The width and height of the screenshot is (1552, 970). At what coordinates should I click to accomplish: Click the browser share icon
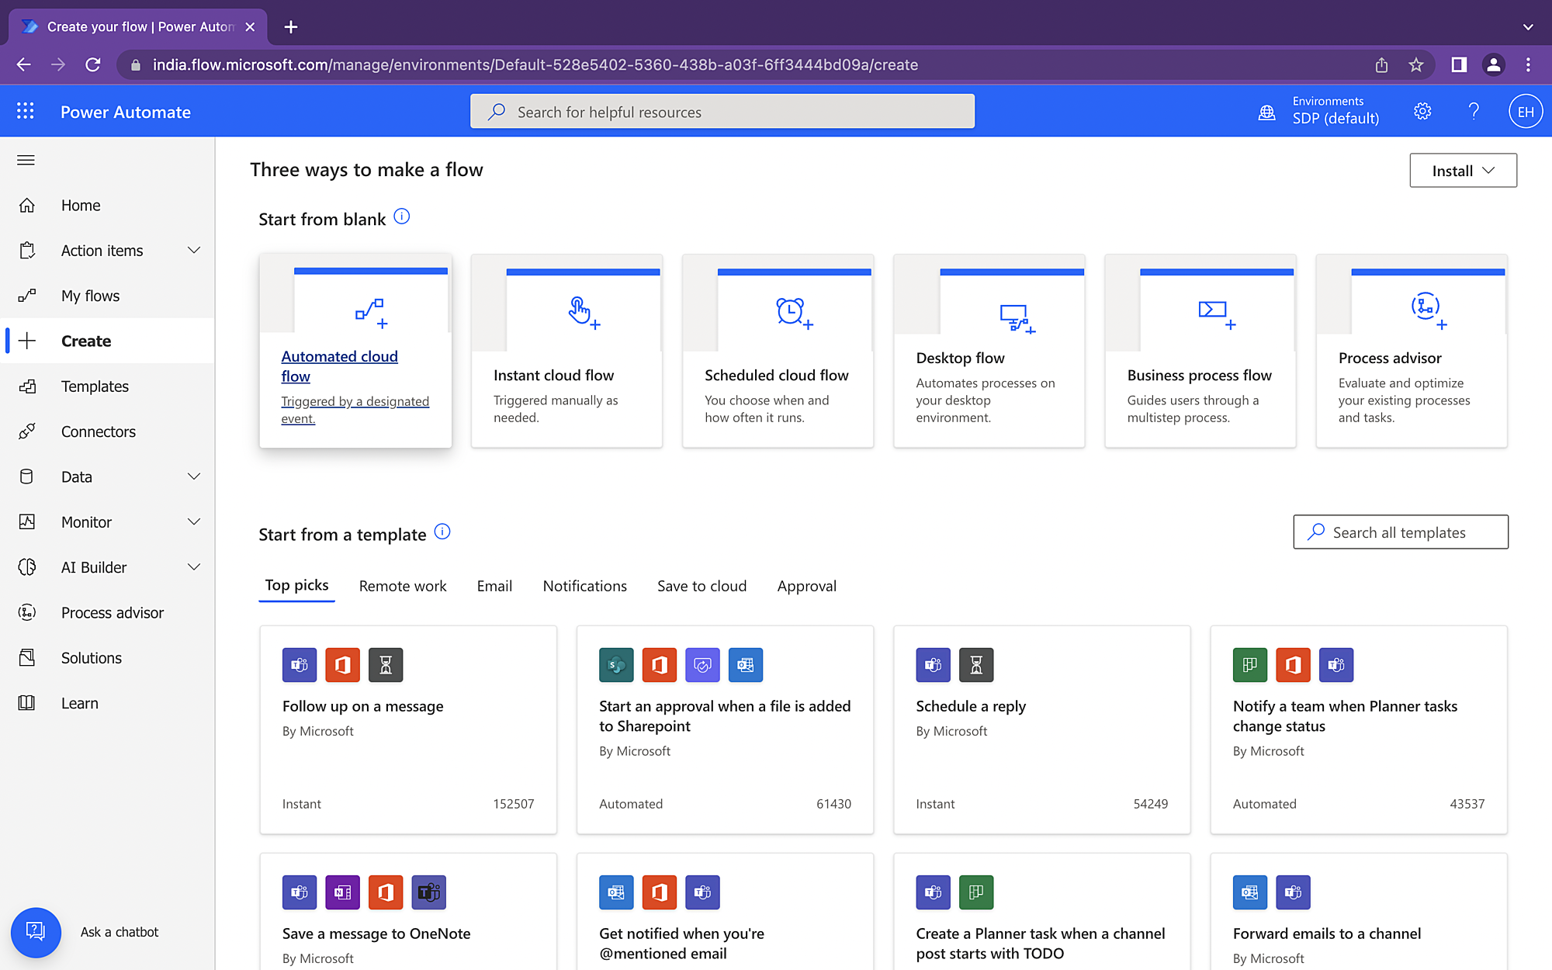tap(1381, 65)
